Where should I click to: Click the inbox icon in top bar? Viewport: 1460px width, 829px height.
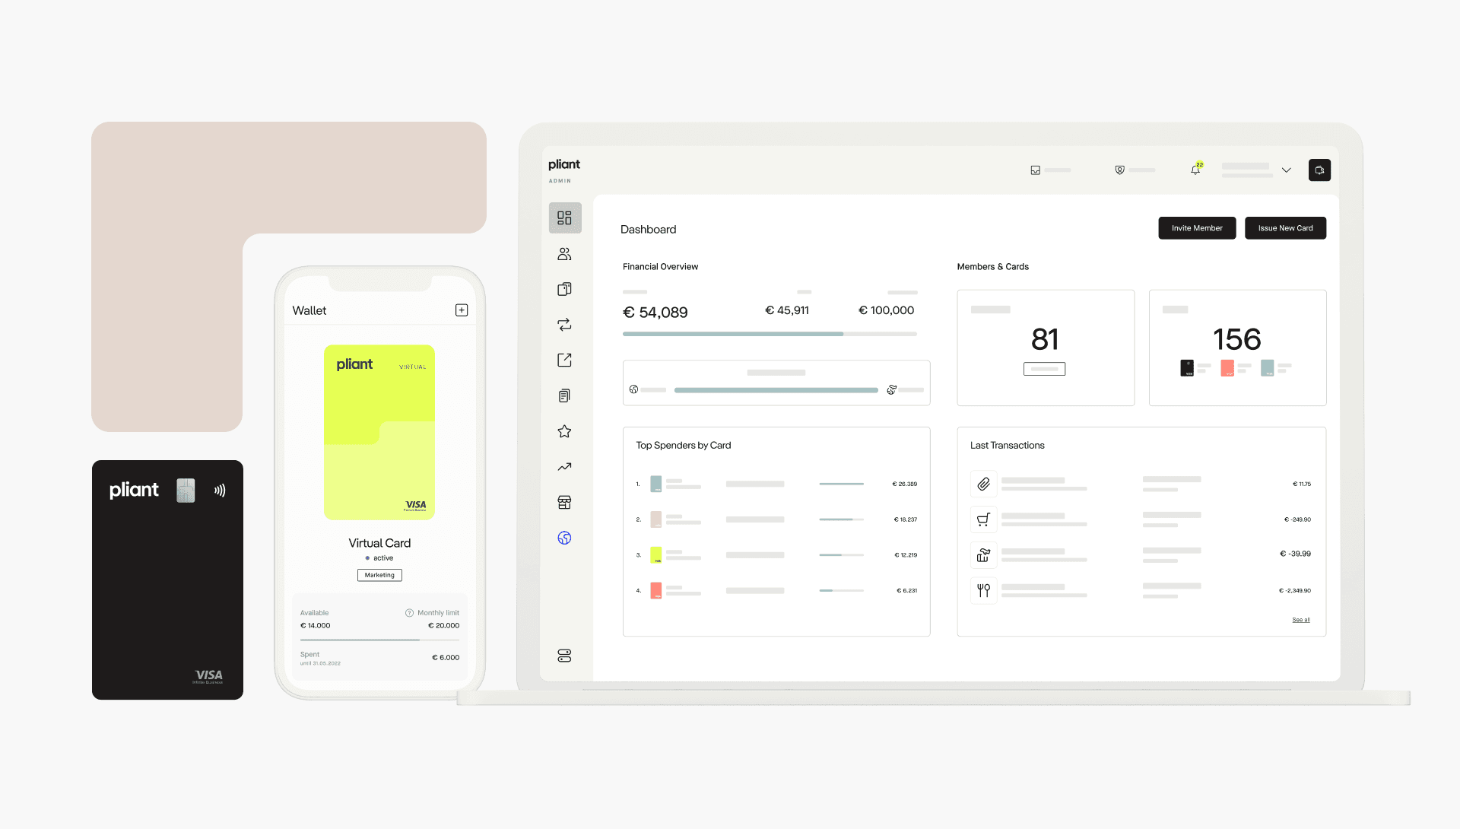pyautogui.click(x=1035, y=170)
